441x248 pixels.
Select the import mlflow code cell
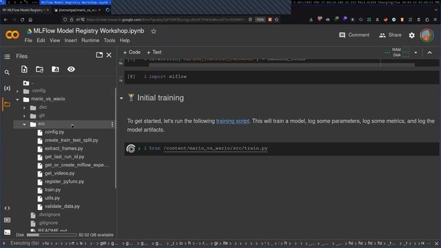281,76
